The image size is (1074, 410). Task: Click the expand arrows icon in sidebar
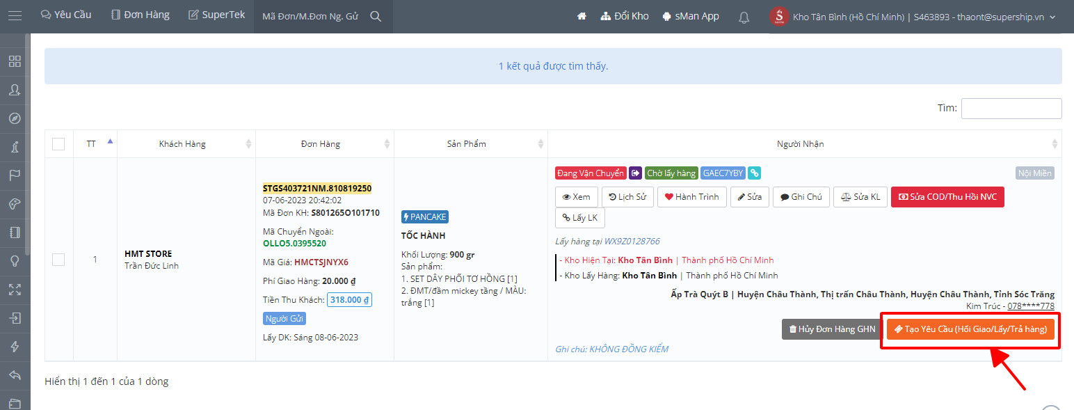point(15,290)
